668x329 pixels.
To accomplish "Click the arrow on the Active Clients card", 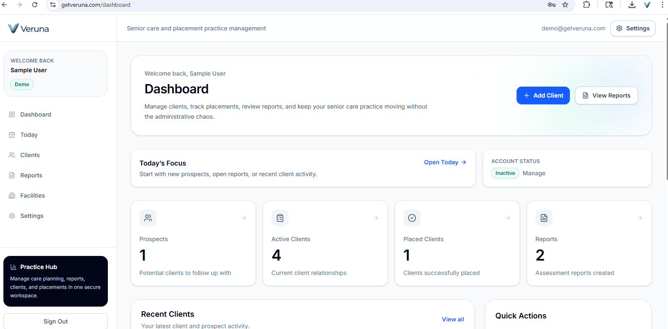I will (376, 218).
